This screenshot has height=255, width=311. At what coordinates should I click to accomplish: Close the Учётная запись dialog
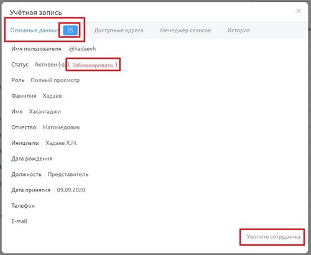299,11
